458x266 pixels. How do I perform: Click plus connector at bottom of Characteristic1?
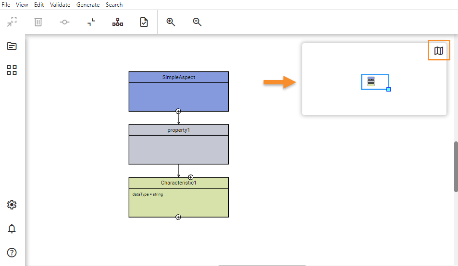click(178, 217)
